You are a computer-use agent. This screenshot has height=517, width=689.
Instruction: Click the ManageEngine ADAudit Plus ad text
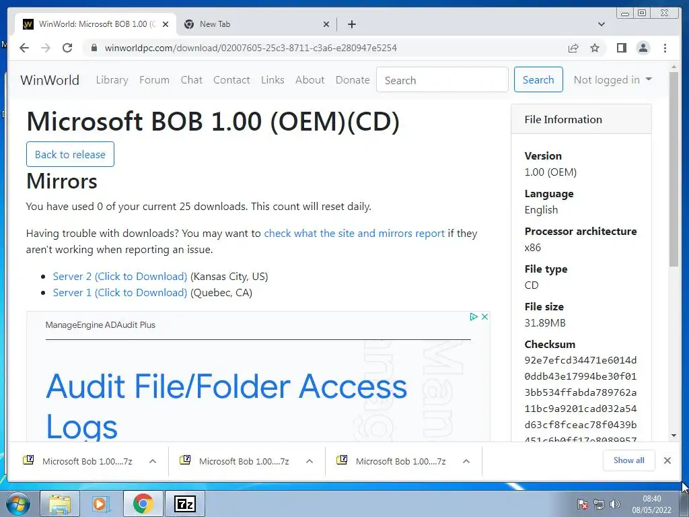point(100,325)
